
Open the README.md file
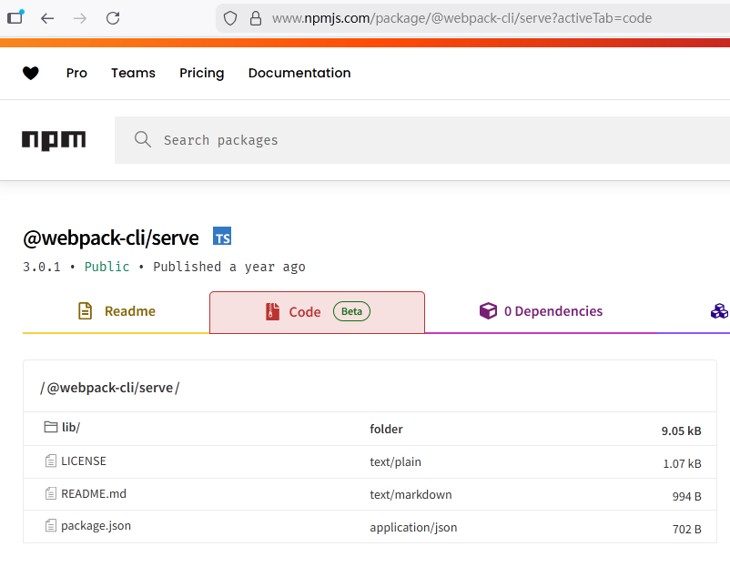point(94,493)
